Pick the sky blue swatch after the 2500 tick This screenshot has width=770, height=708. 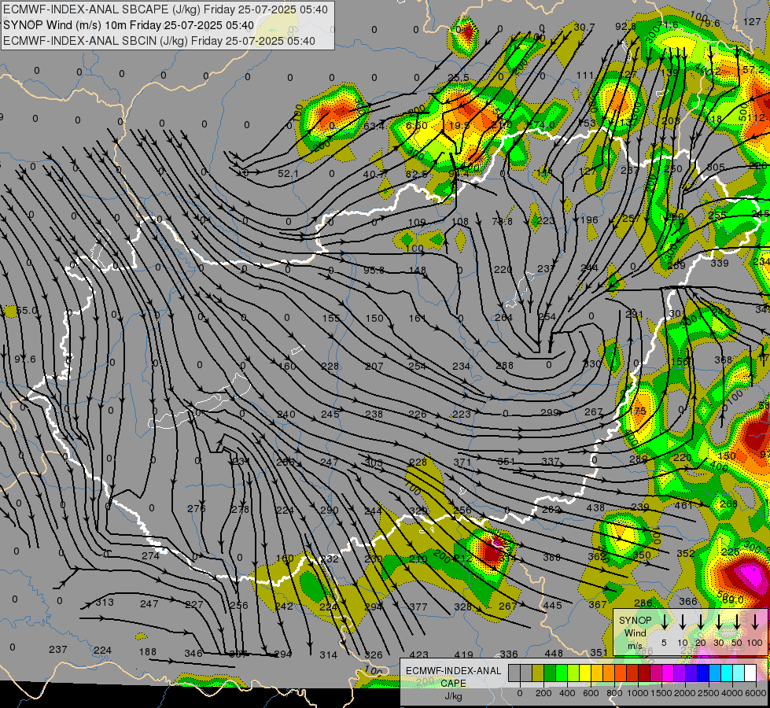coord(714,673)
